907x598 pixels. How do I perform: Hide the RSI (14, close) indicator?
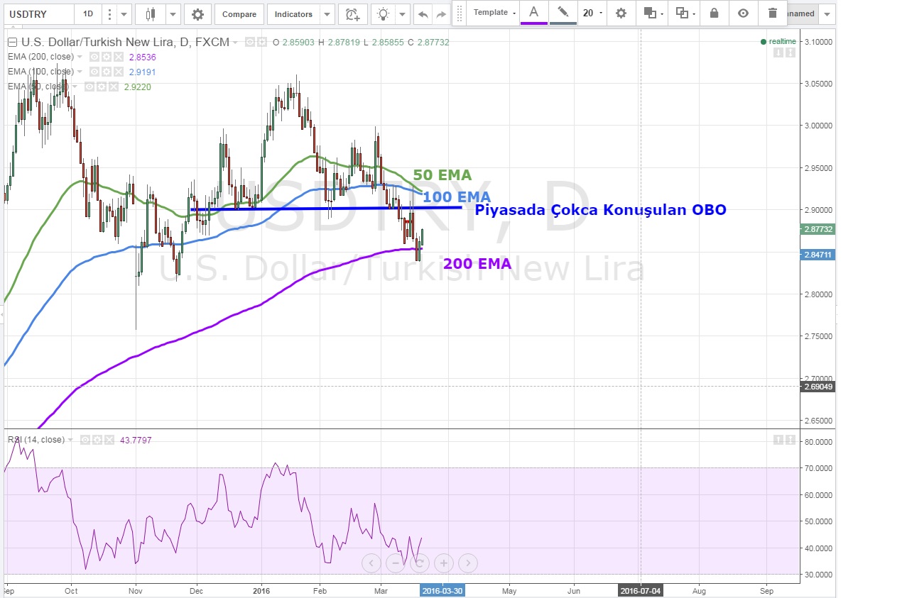(x=85, y=440)
